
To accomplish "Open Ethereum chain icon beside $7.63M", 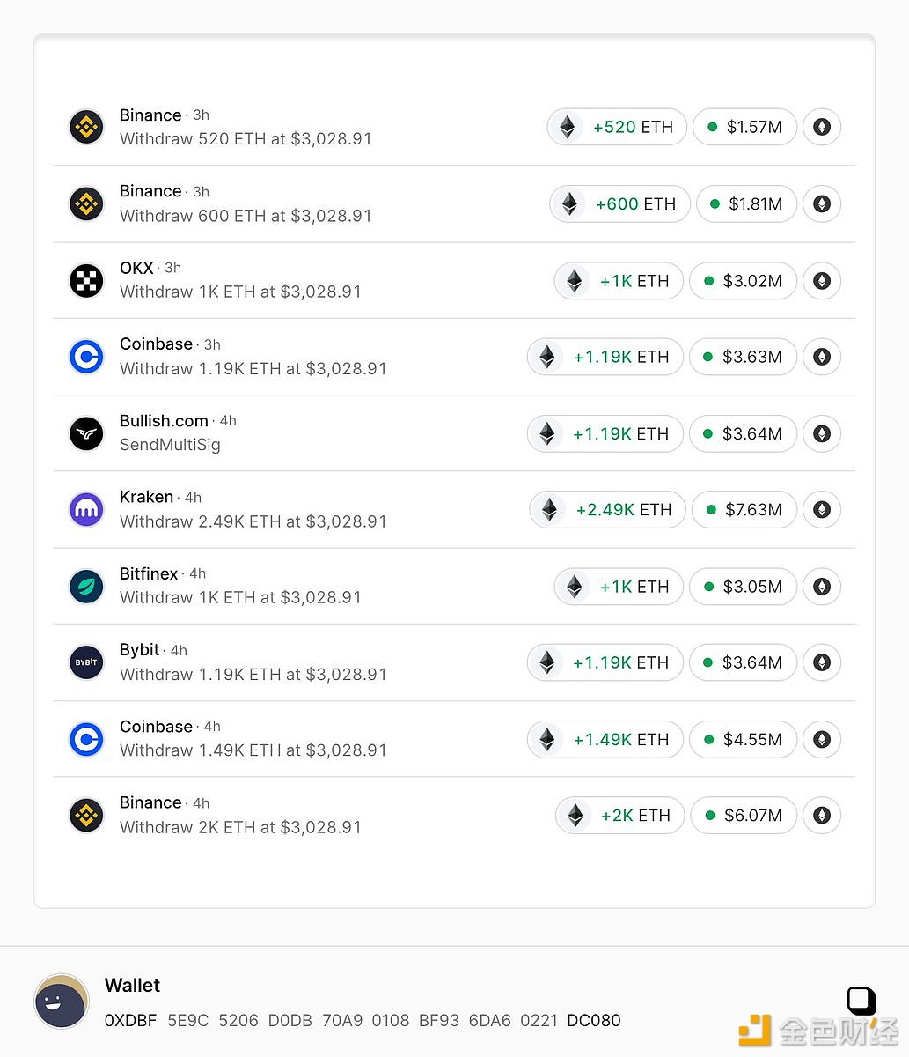I will tap(822, 509).
